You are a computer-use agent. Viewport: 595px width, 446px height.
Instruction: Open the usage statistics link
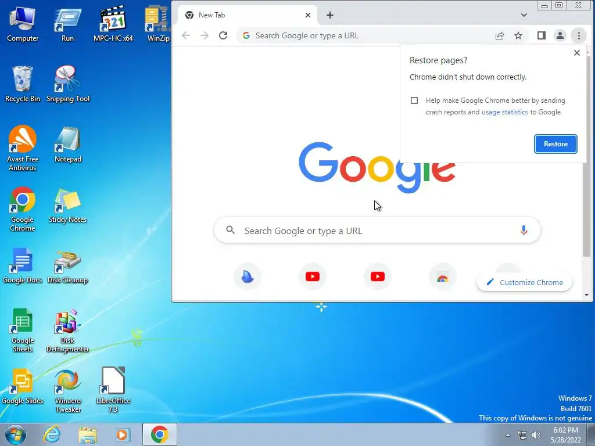point(505,112)
